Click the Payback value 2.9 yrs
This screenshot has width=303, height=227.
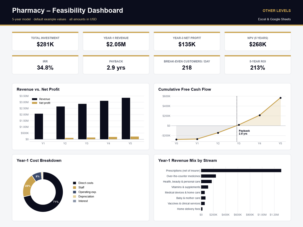pos(116,68)
